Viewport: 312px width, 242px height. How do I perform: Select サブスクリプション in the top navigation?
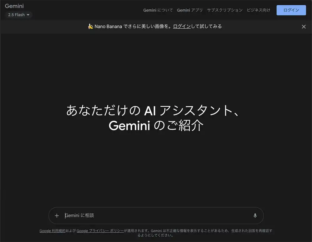225,10
